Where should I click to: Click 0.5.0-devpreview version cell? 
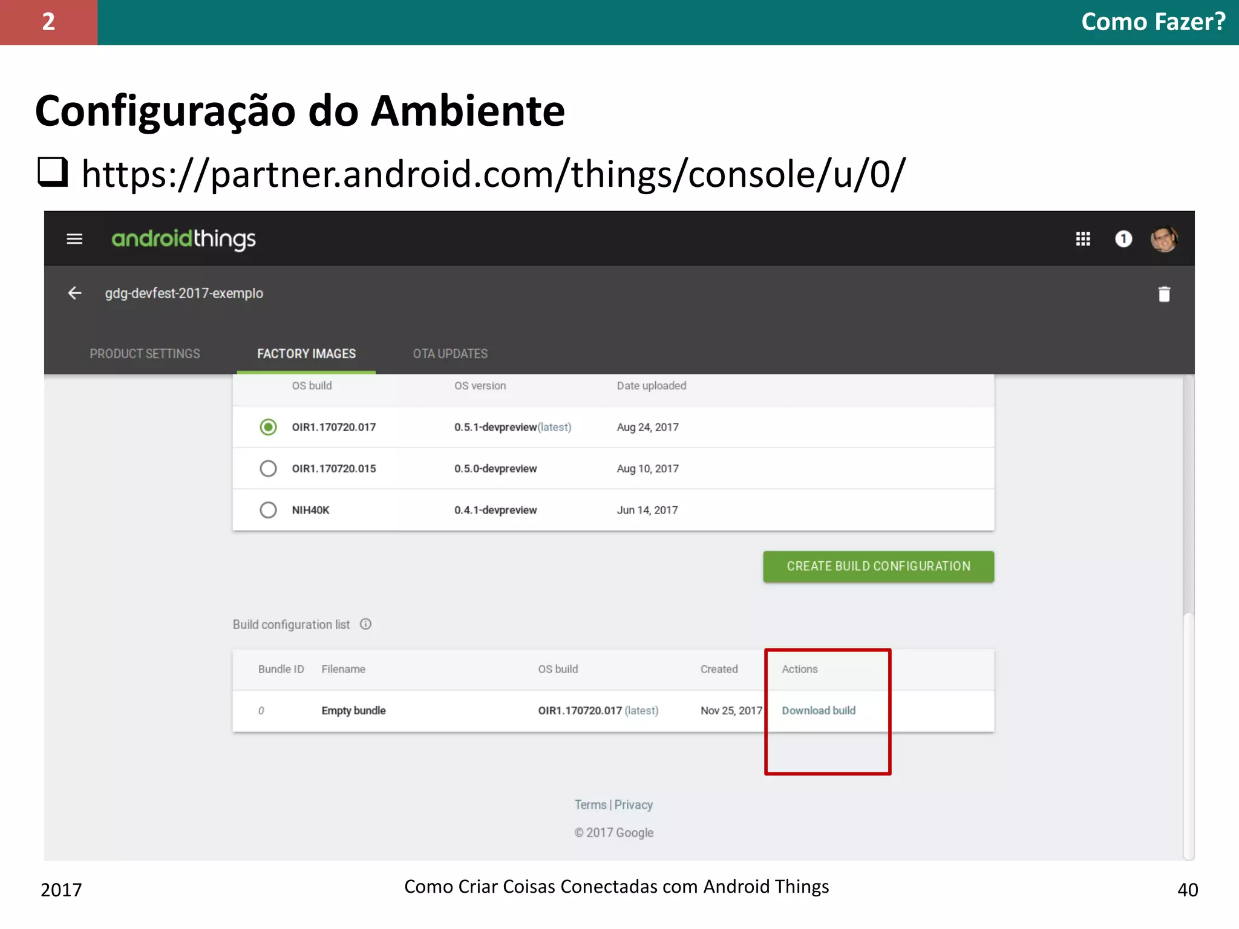tap(495, 469)
